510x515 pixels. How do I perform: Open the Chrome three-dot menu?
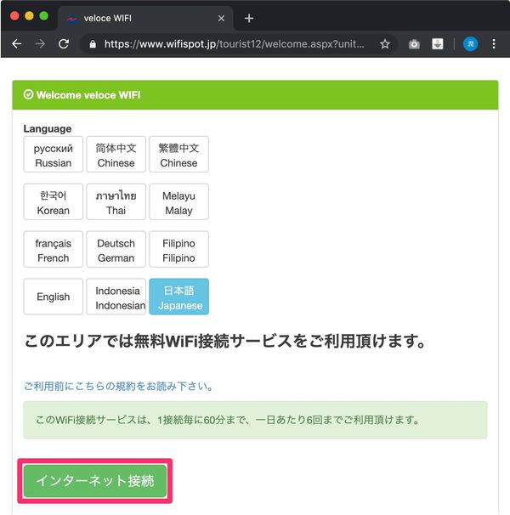pyautogui.click(x=494, y=44)
